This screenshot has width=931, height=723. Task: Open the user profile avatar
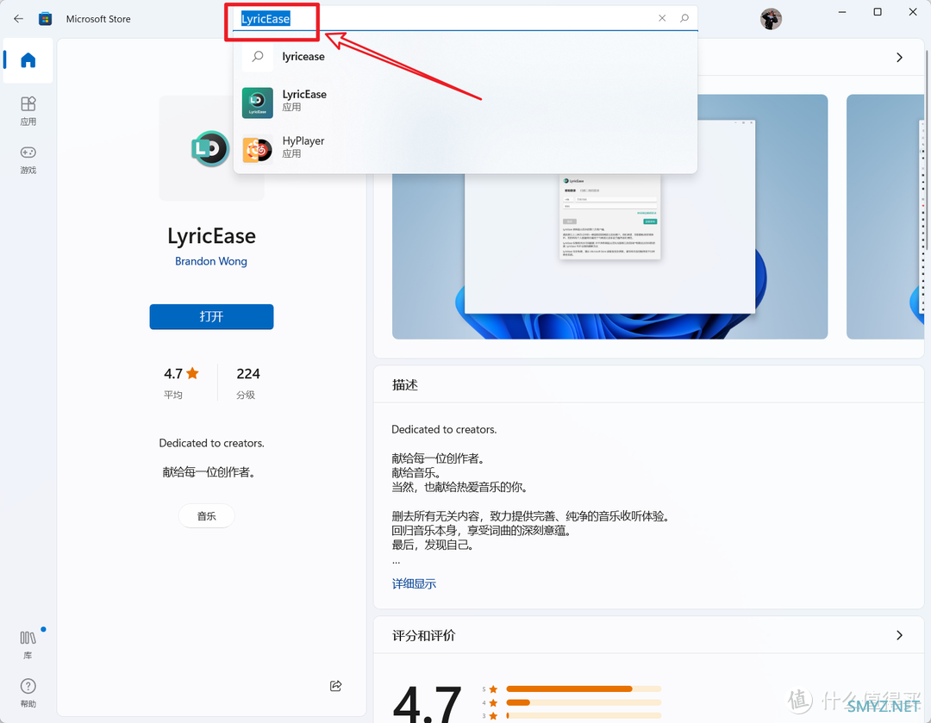[771, 19]
